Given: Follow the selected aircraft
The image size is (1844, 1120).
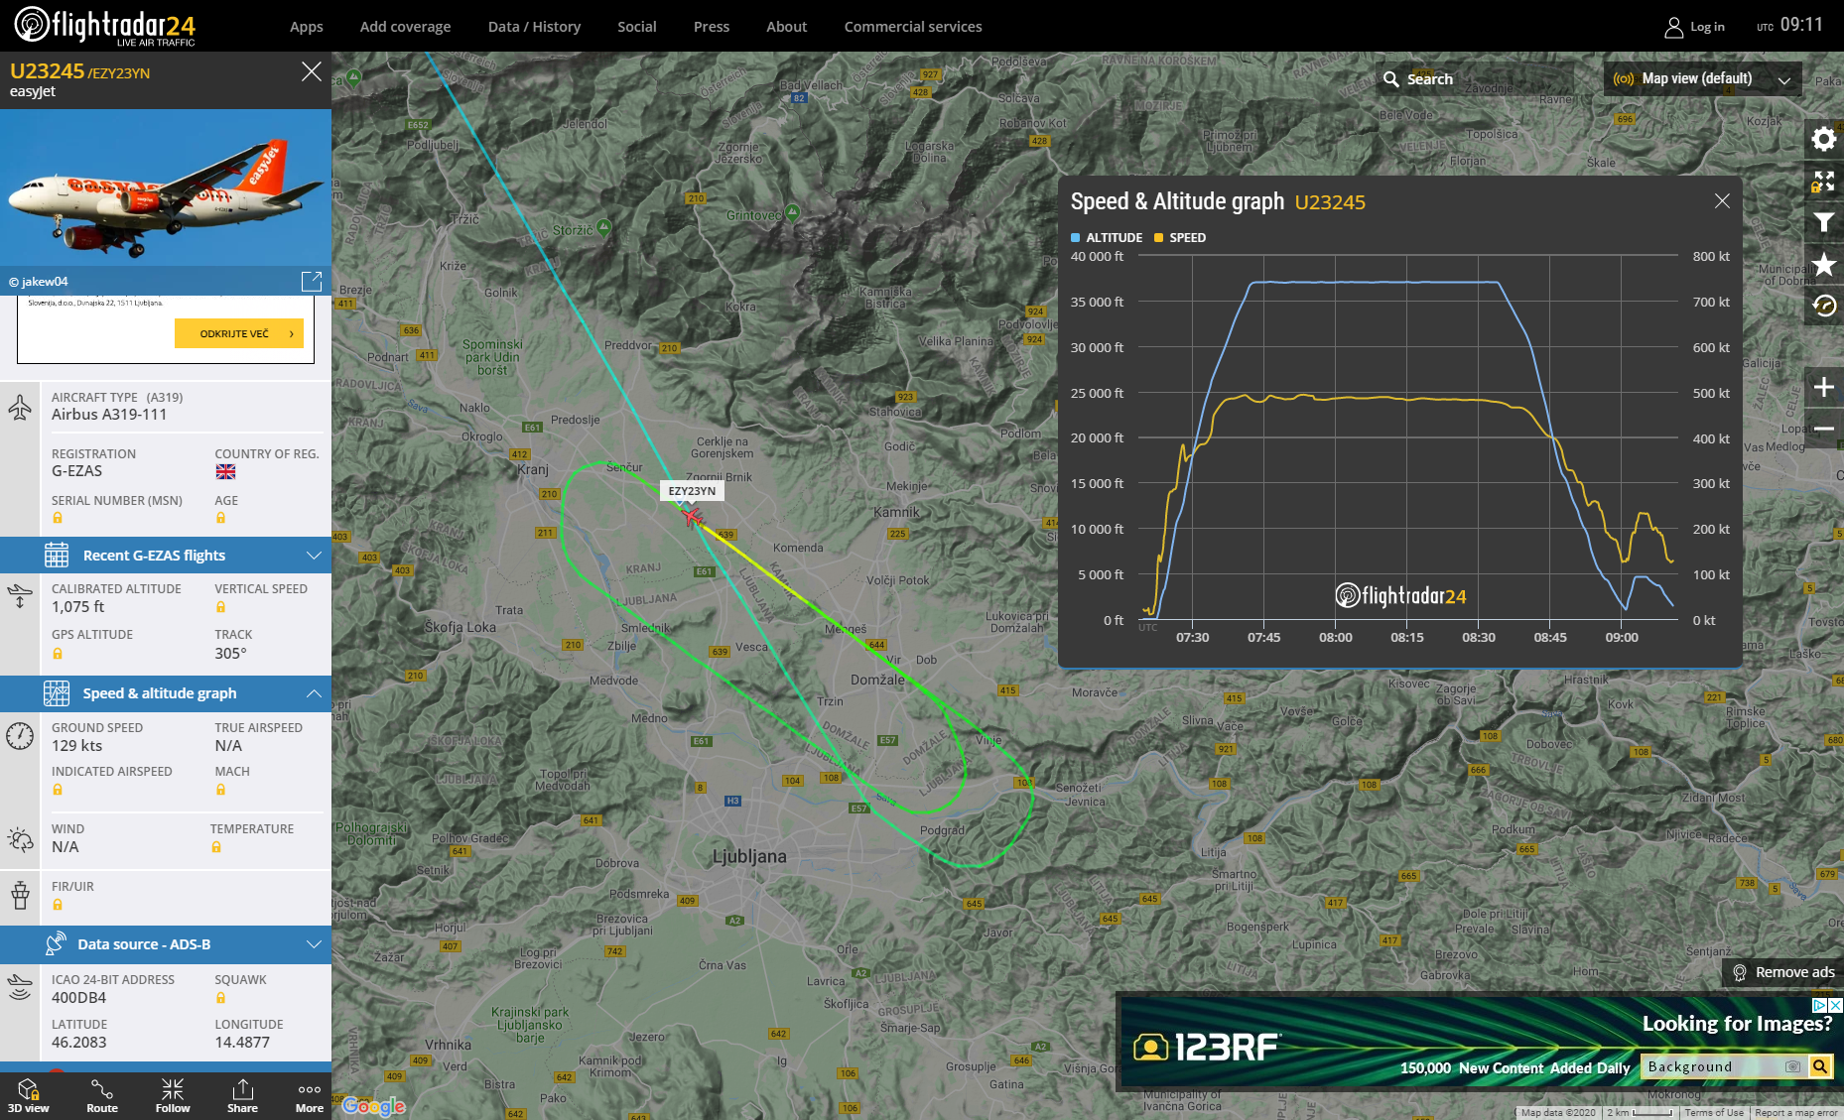Looking at the screenshot, I should pos(172,1096).
